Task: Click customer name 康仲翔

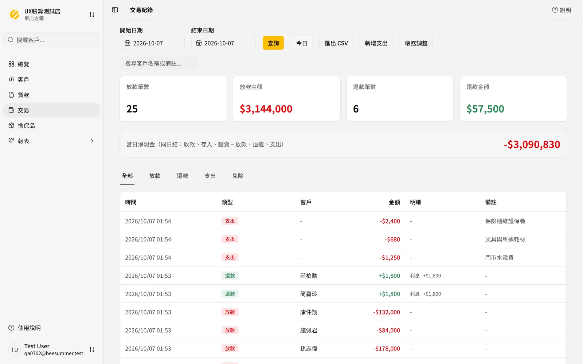Action: (309, 312)
